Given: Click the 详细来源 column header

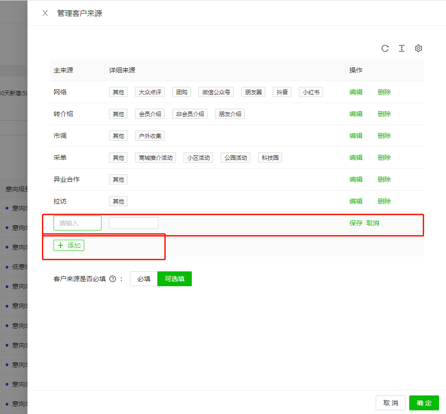Looking at the screenshot, I should click(x=122, y=70).
